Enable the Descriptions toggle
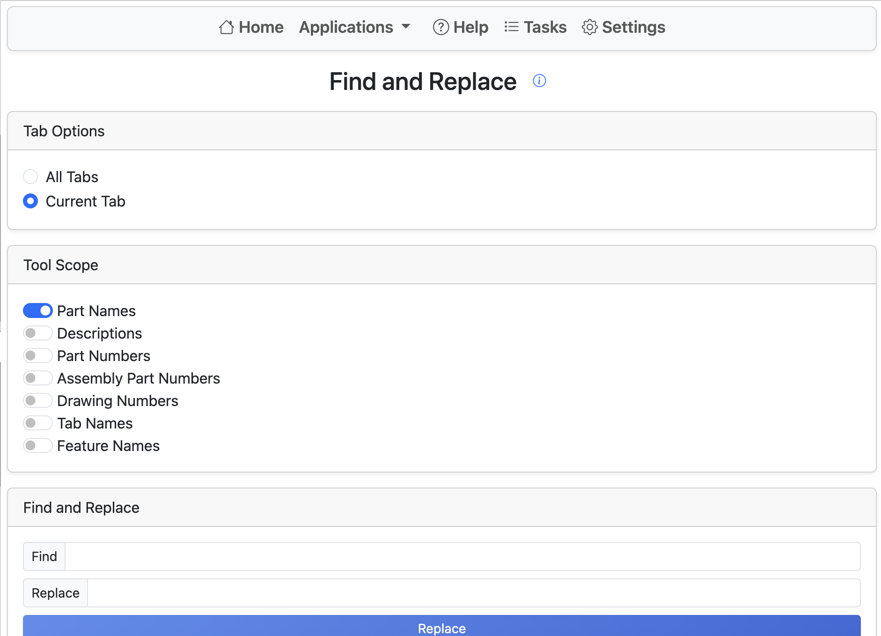 tap(37, 333)
